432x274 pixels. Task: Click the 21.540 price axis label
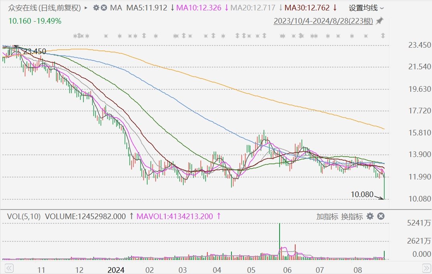[x=420, y=66]
